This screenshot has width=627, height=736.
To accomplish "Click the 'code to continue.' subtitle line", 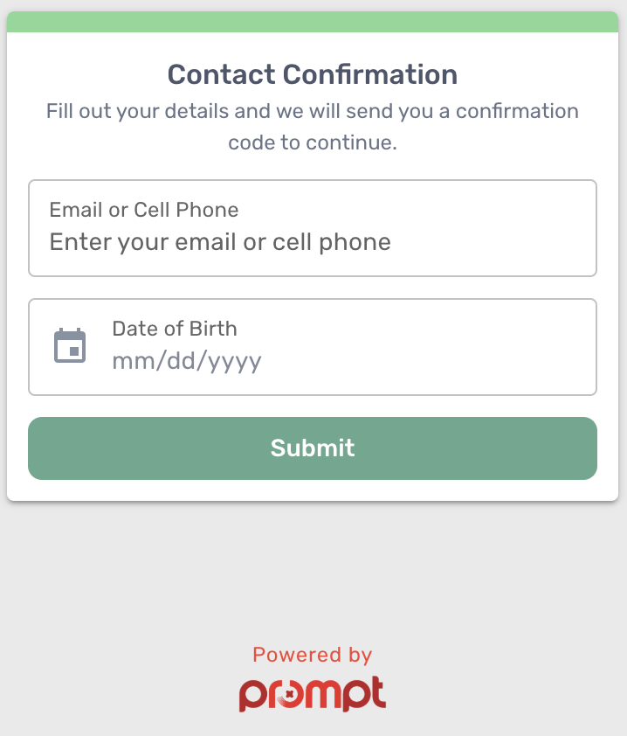I will [313, 142].
